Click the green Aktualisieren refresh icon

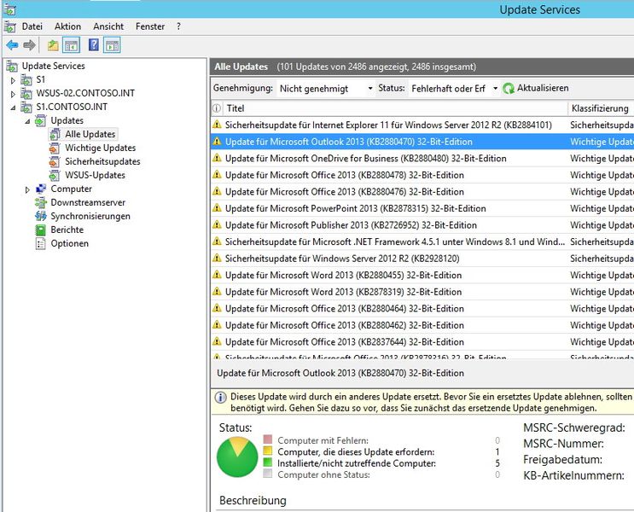click(509, 88)
